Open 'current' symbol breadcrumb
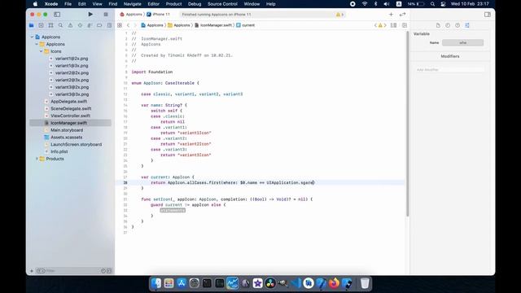This screenshot has width=521, height=293. tap(245, 25)
